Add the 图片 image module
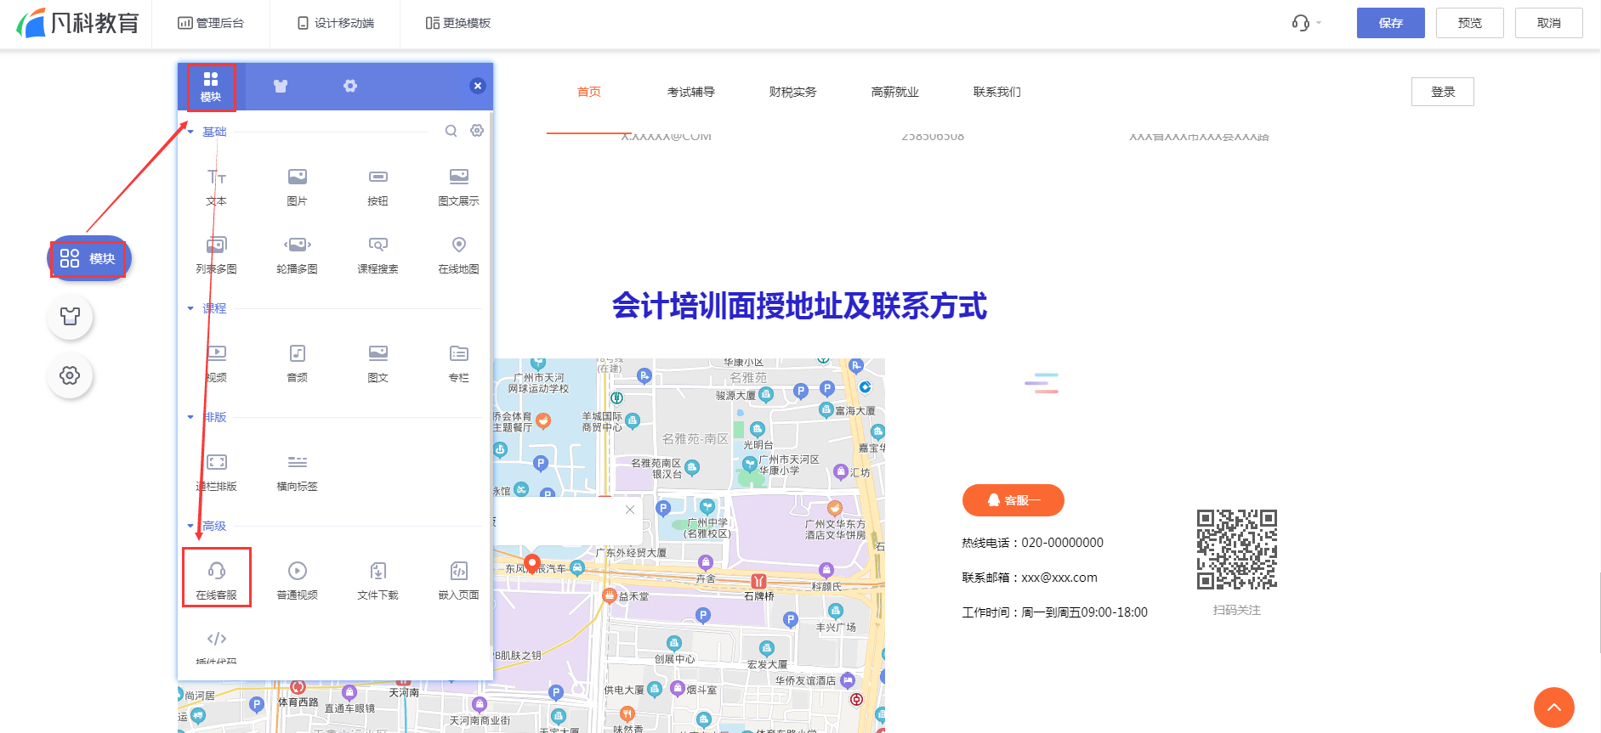Image resolution: width=1601 pixels, height=733 pixels. pyautogui.click(x=297, y=187)
